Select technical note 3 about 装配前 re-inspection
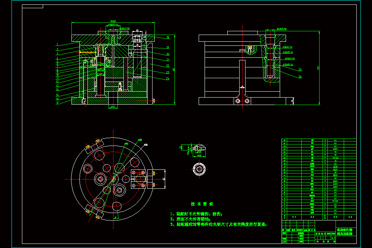This screenshot has height=248, width=372. [x=218, y=225]
